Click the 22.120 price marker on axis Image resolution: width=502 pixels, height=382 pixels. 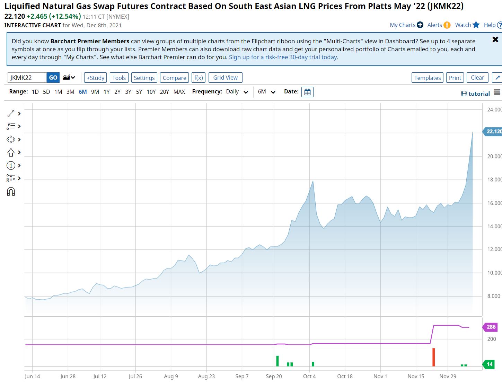(493, 131)
